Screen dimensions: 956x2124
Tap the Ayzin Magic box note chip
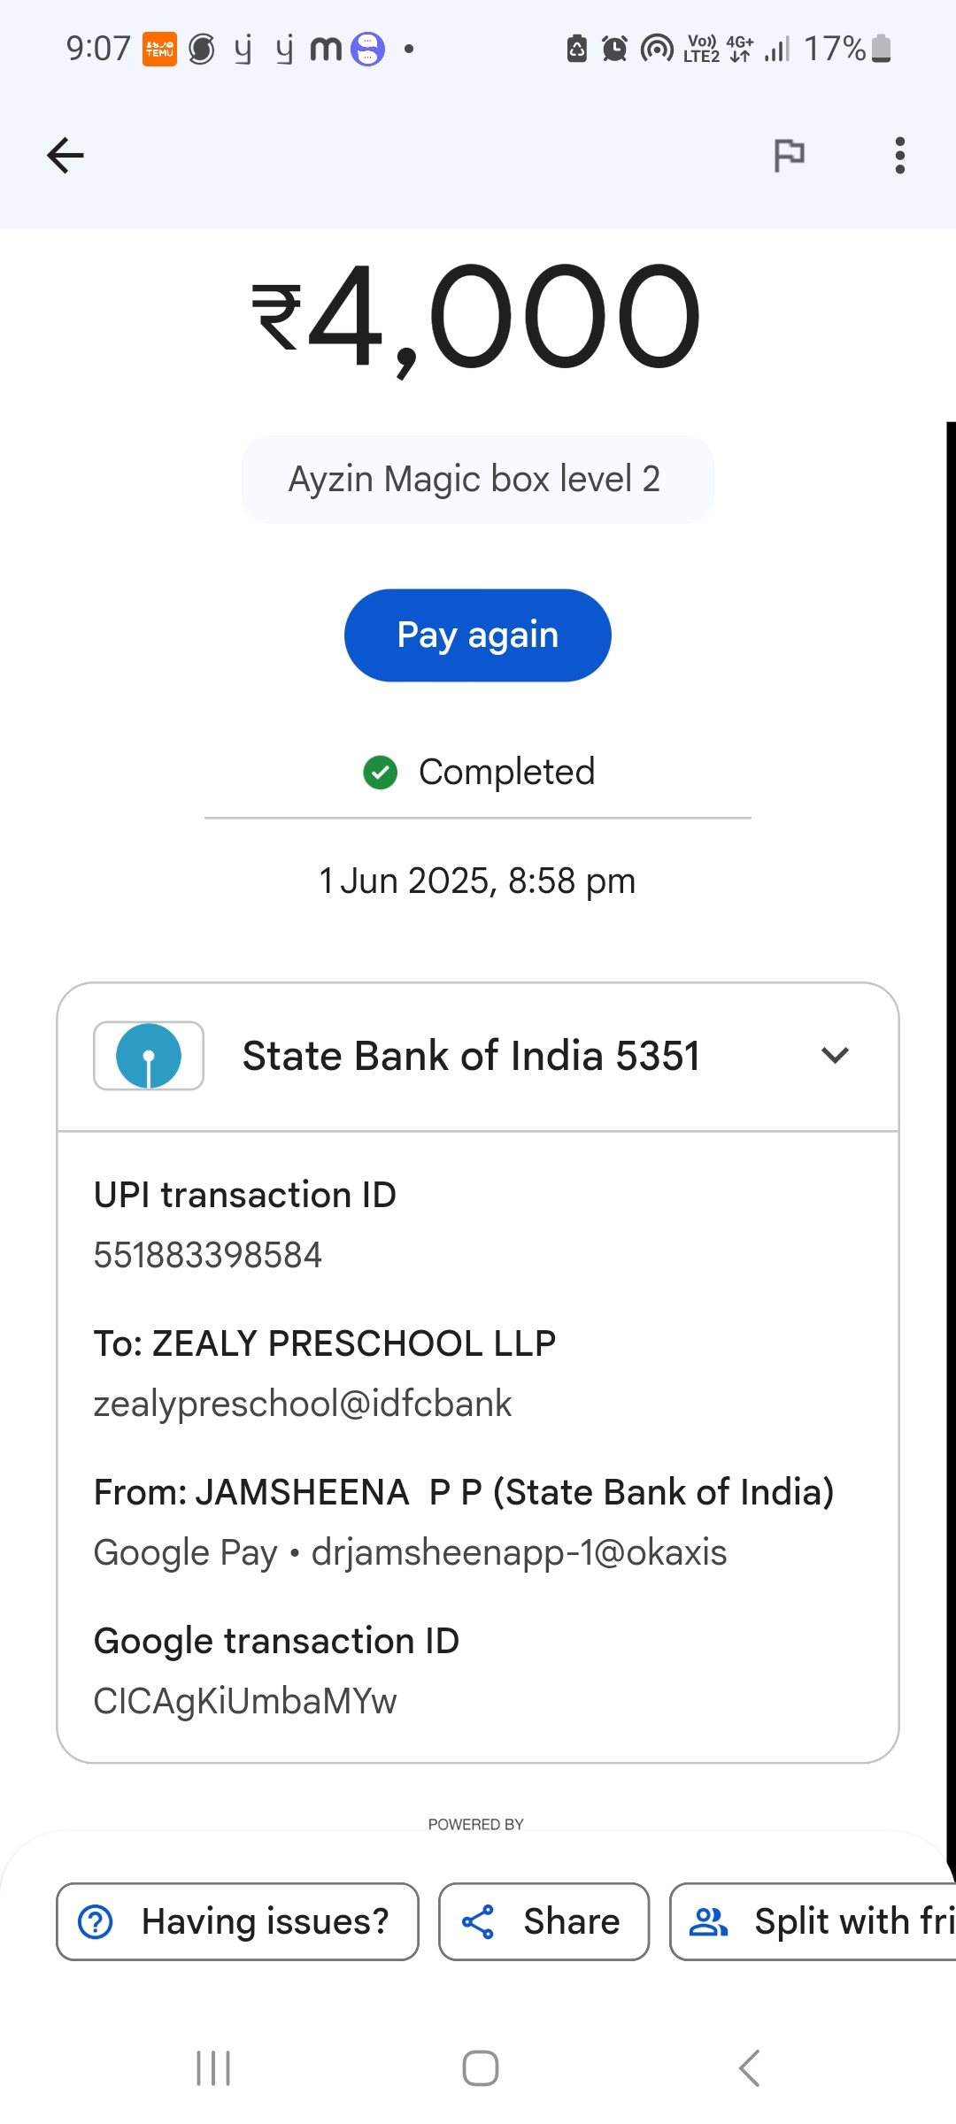click(x=476, y=479)
